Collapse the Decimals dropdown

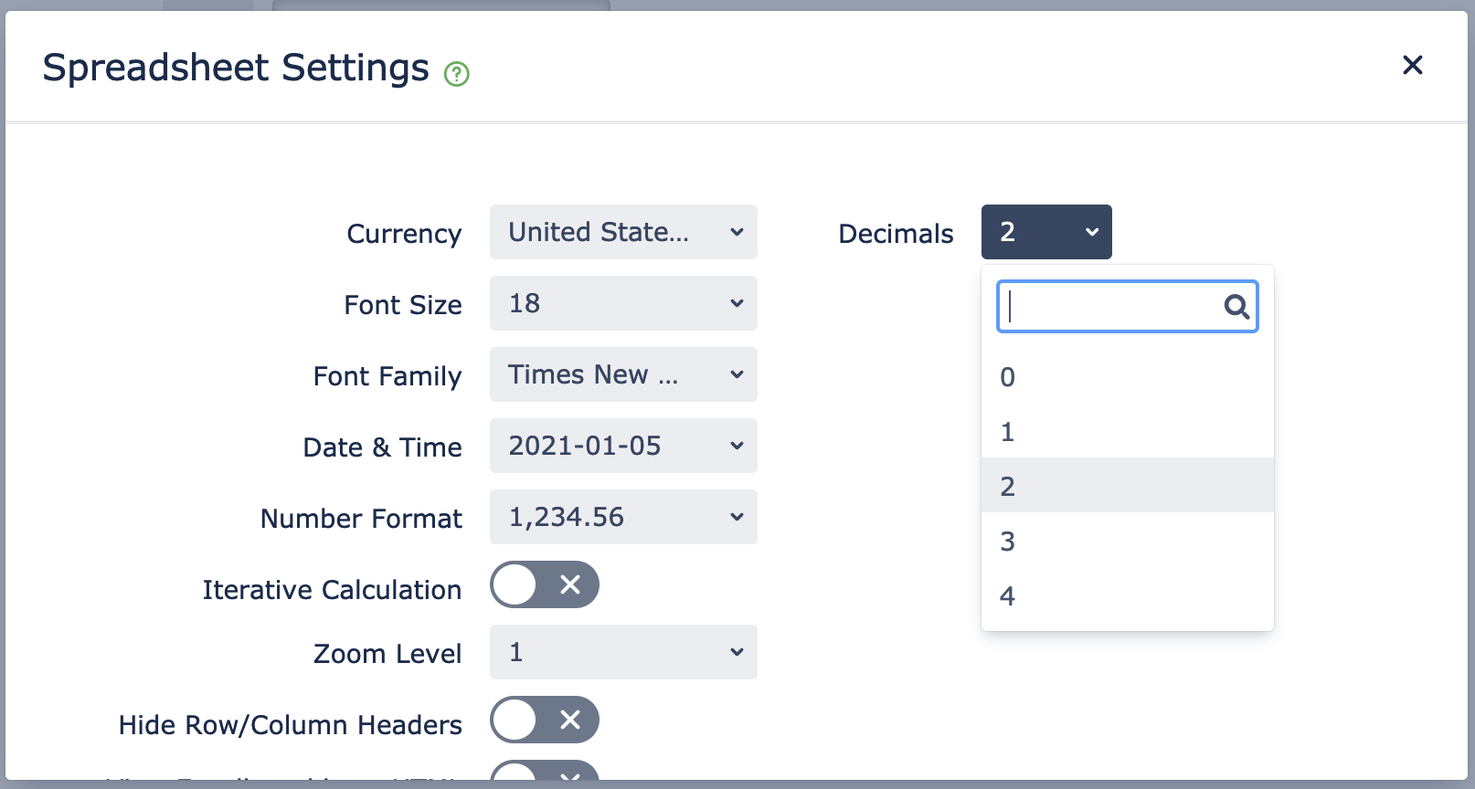pyautogui.click(x=1046, y=232)
